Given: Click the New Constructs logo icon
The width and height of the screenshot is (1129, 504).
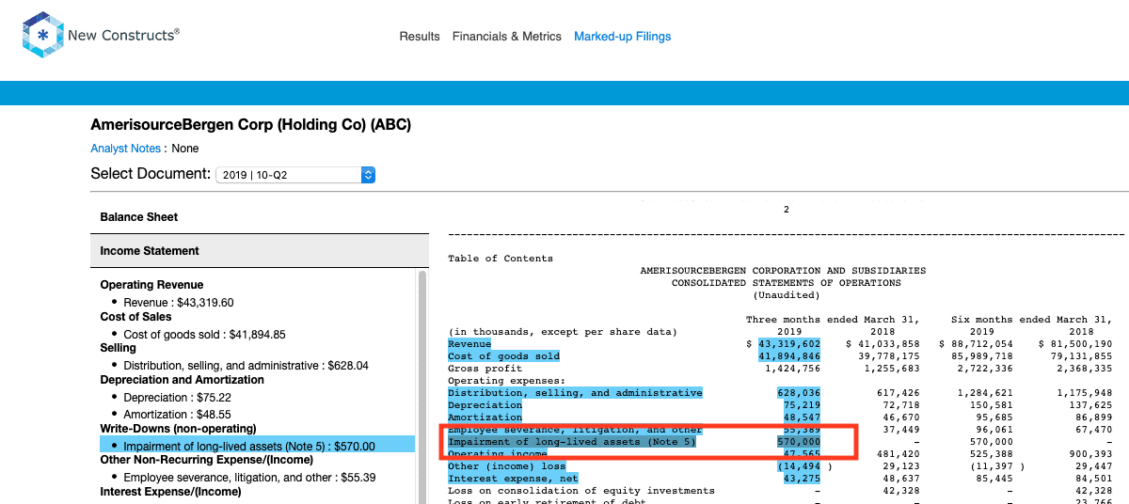Looking at the screenshot, I should point(42,36).
